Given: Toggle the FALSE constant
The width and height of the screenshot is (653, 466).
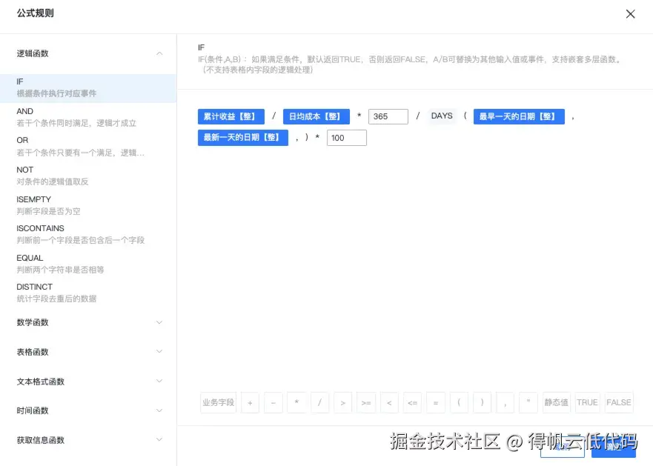Looking at the screenshot, I should click(618, 402).
